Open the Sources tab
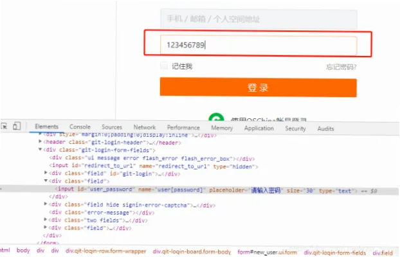The width and height of the screenshot is (400, 257). pyautogui.click(x=112, y=127)
